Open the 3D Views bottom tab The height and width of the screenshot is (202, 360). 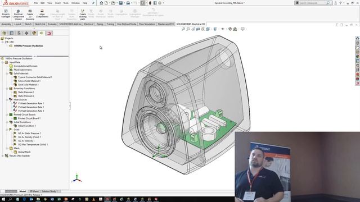coord(34,191)
